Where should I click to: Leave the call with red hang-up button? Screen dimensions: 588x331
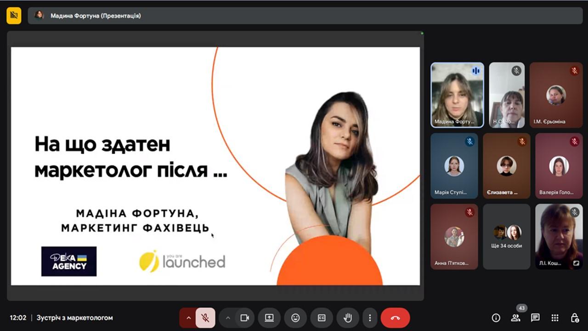tap(395, 318)
